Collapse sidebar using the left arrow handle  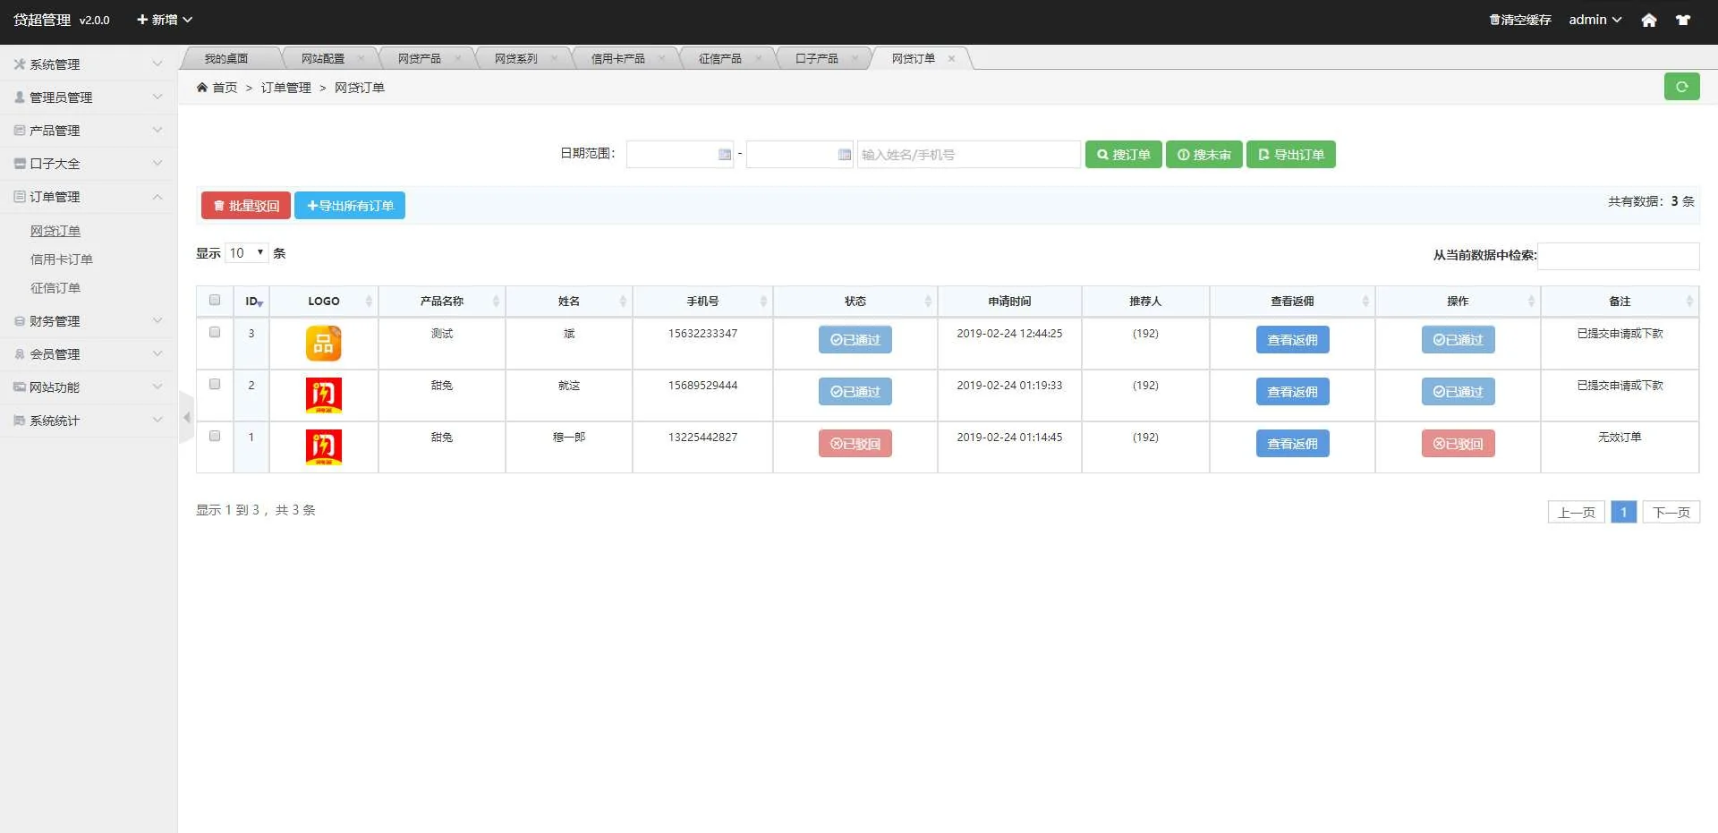[x=186, y=417]
